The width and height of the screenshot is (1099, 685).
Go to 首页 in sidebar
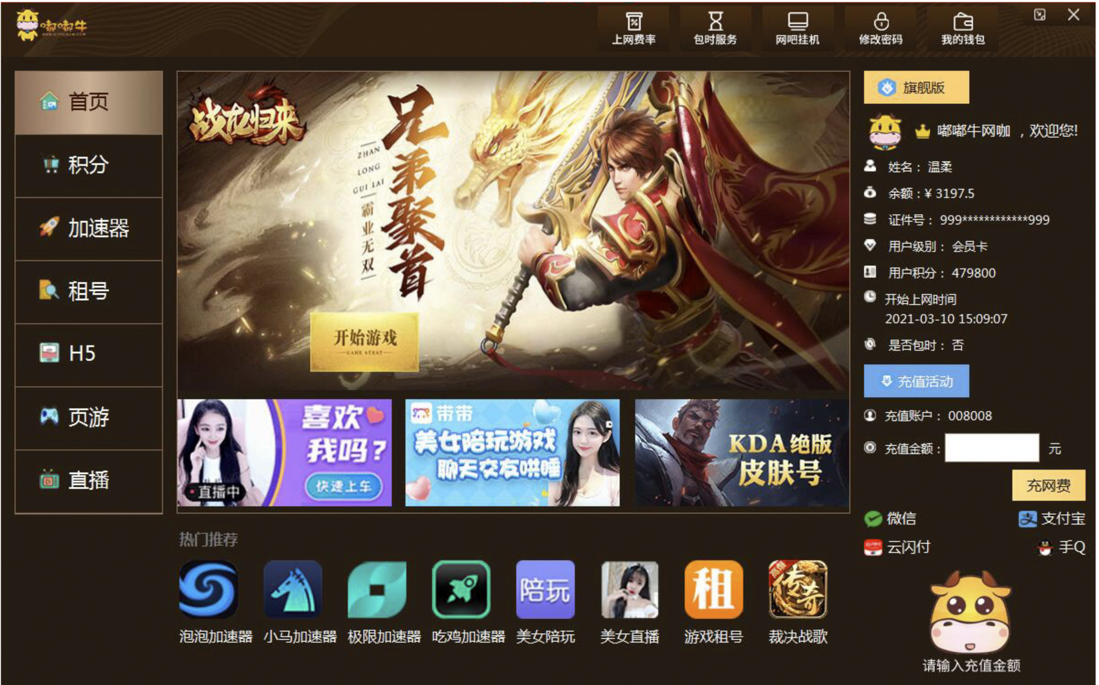click(88, 102)
